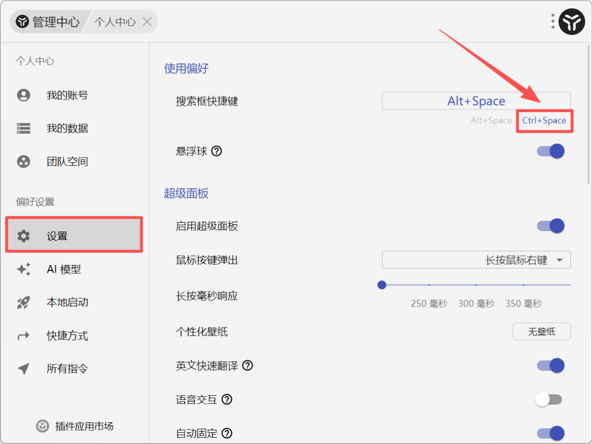
Task: Turn off the 悬浮球 toggle
Action: (x=551, y=151)
